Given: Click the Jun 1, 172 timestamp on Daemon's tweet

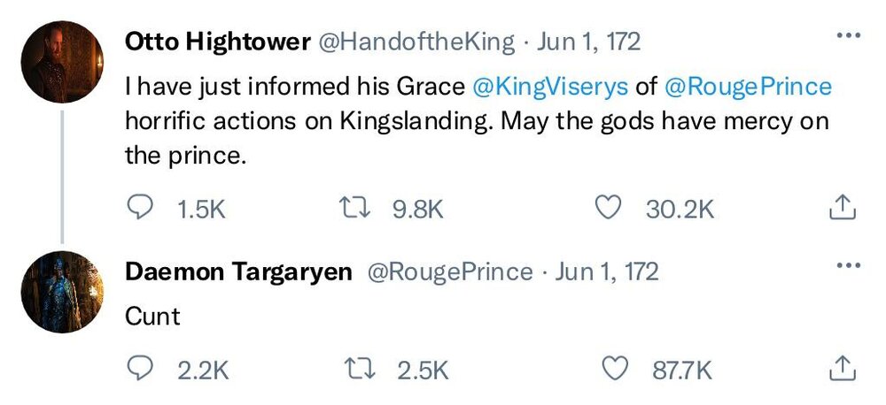Looking at the screenshot, I should tap(607, 271).
